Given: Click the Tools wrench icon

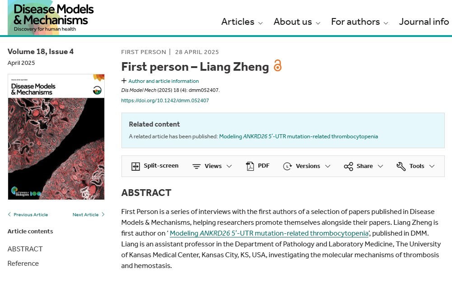Looking at the screenshot, I should tap(401, 166).
